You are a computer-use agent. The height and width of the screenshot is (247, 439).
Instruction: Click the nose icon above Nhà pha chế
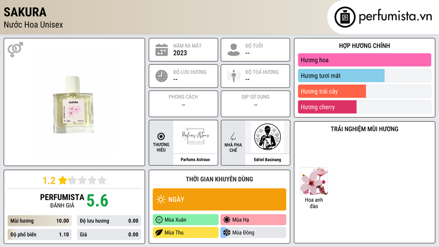(x=233, y=136)
